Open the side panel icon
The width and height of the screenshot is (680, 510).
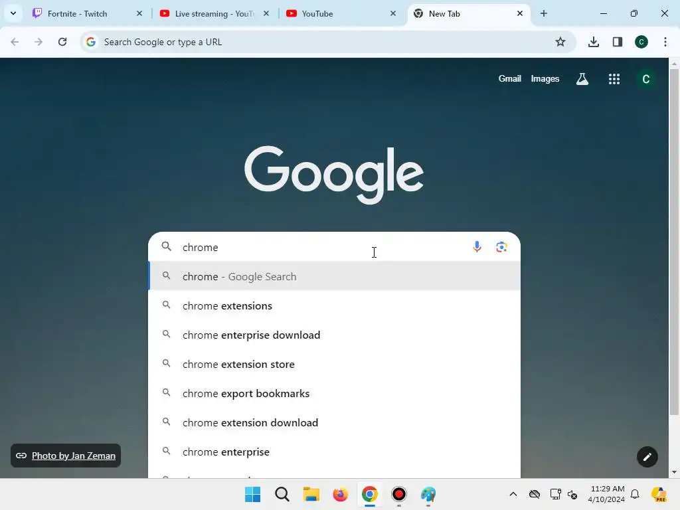point(618,42)
